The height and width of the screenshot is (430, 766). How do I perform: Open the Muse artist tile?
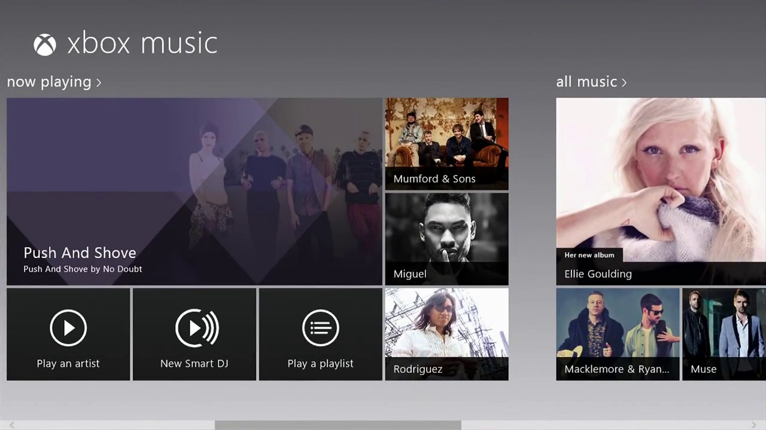724,334
